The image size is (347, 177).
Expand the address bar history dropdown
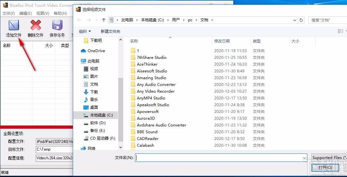point(295,20)
